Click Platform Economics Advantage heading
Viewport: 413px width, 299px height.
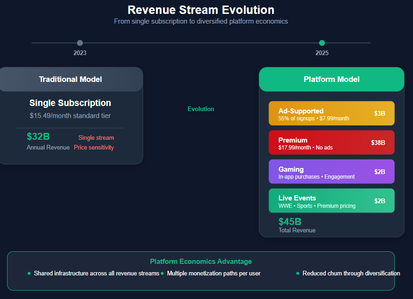tap(200, 262)
